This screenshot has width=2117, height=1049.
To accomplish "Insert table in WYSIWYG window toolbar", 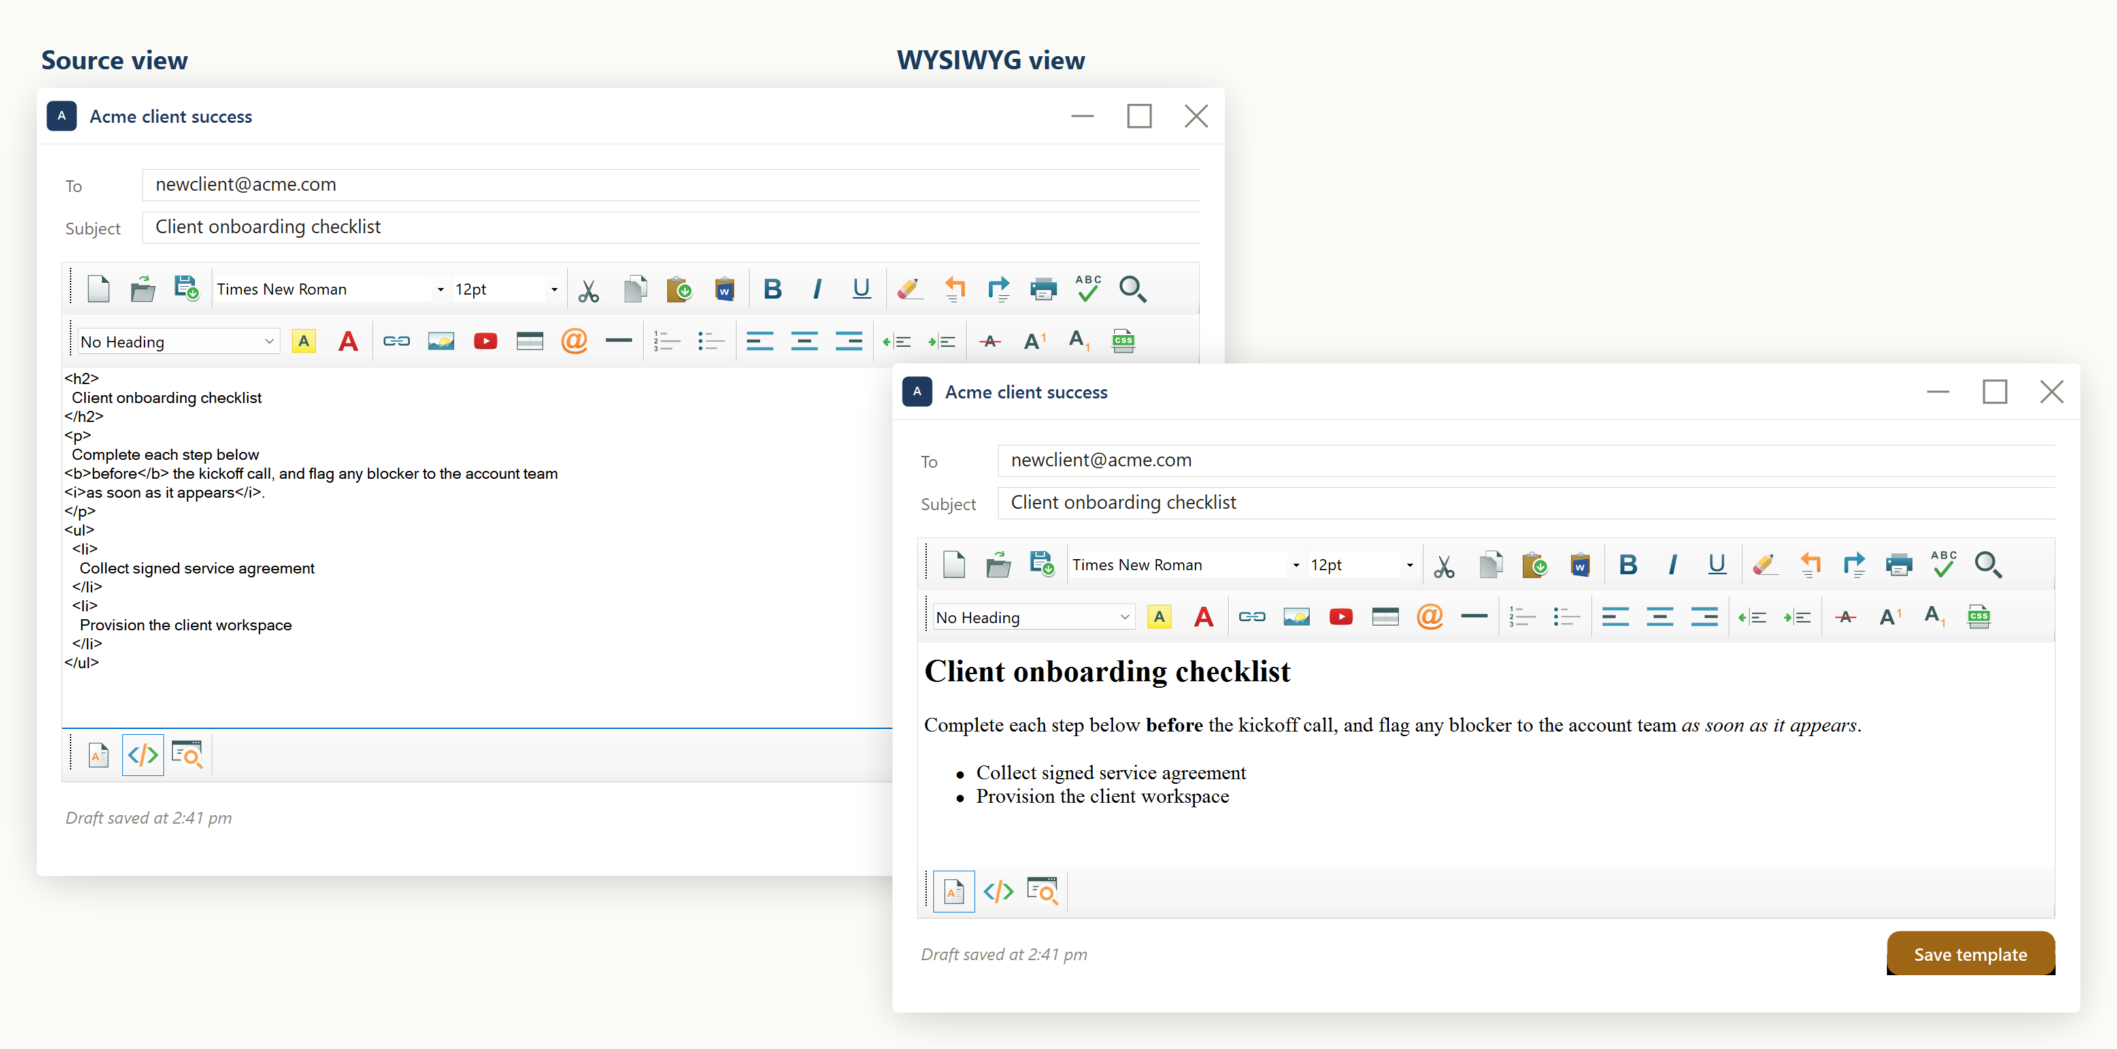I will click(1386, 616).
